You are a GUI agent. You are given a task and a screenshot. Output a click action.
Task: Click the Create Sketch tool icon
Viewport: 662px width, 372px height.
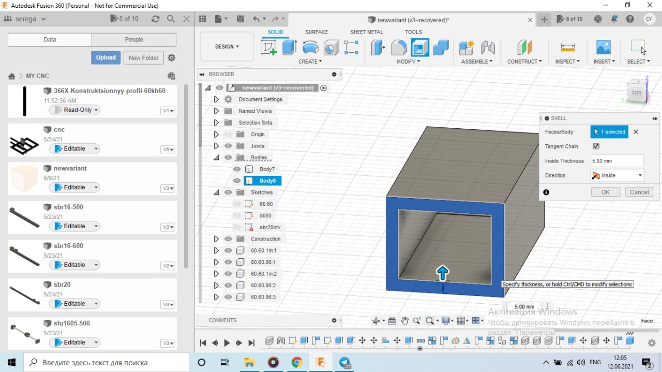coord(269,48)
